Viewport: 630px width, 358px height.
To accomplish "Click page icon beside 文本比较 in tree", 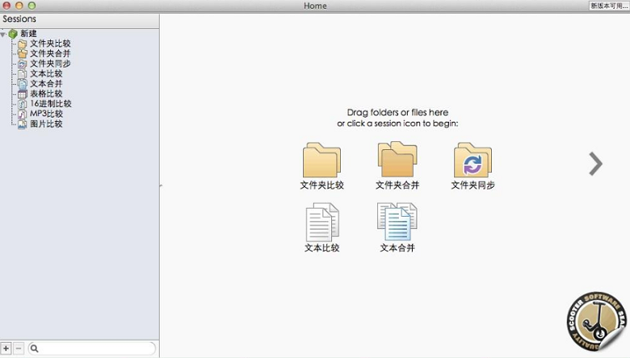I will point(23,73).
